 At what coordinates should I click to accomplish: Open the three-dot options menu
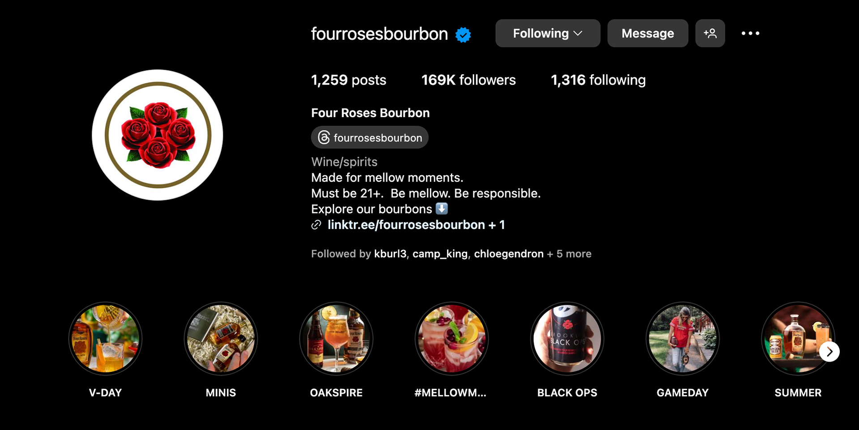[x=750, y=33]
